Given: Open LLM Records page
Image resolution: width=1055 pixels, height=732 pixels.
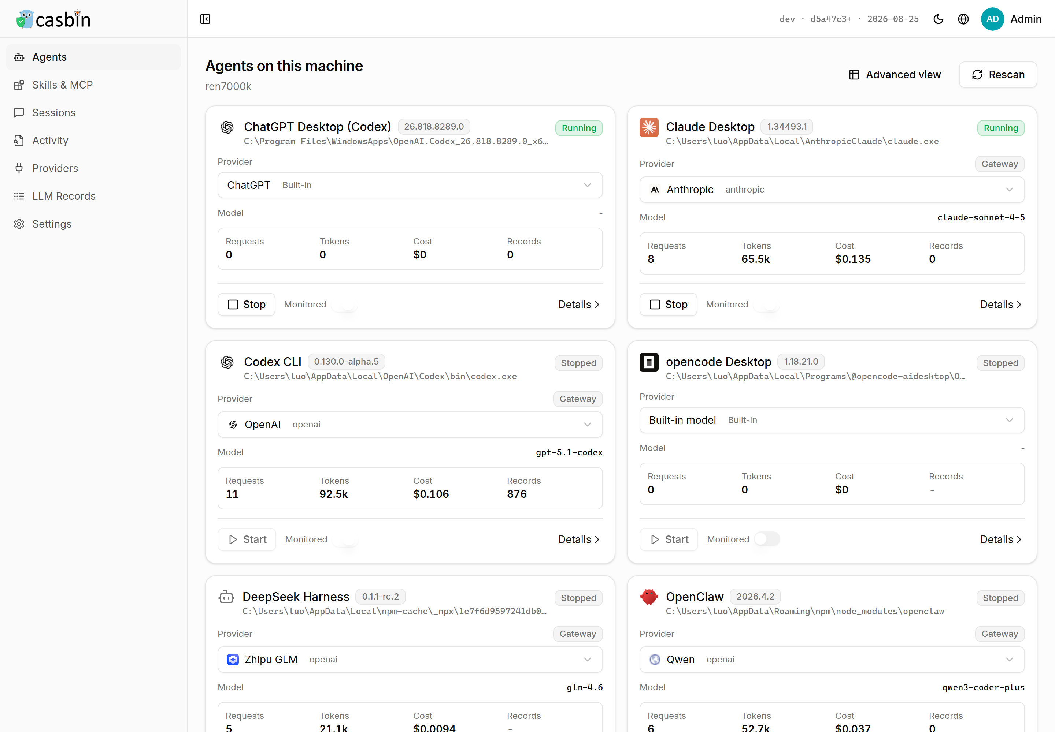Looking at the screenshot, I should (x=93, y=196).
